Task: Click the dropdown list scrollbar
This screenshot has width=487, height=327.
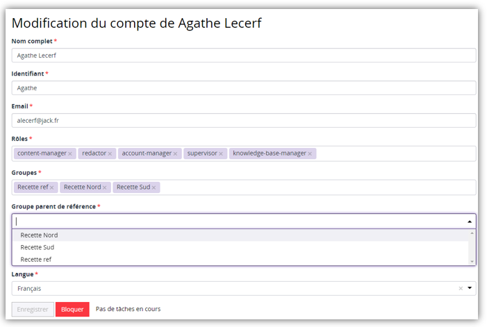Action: tap(472, 247)
